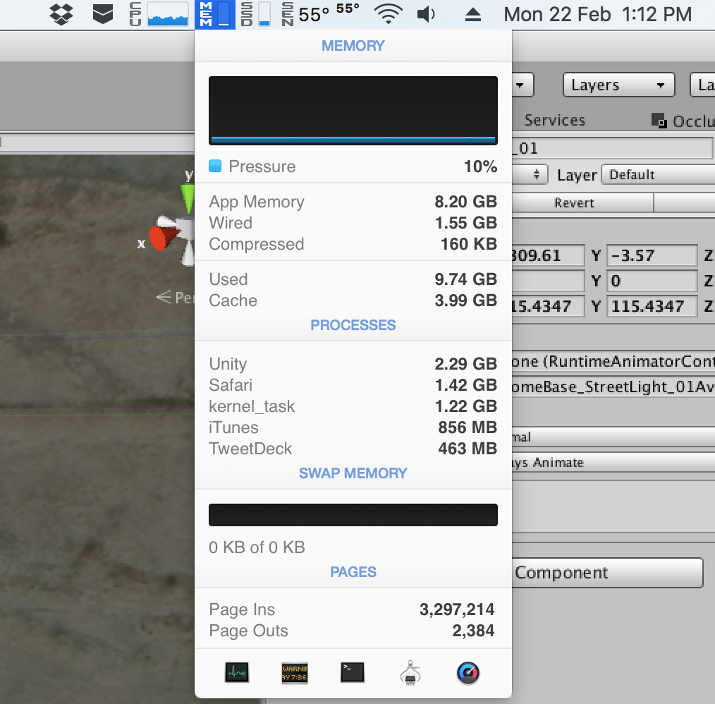Image resolution: width=715 pixels, height=704 pixels.
Task: Switch to the Unity Occlusion tab
Action: [683, 121]
